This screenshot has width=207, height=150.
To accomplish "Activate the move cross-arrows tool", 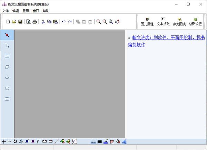I will coord(3,142).
